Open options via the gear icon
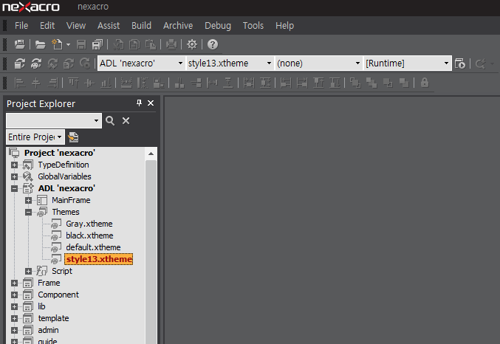500x344 pixels. pos(192,44)
